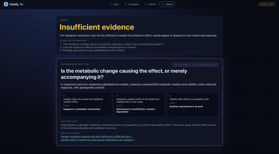The width and height of the screenshot is (279, 154).
Task: Go to the Explore step
Action: click(150, 4)
